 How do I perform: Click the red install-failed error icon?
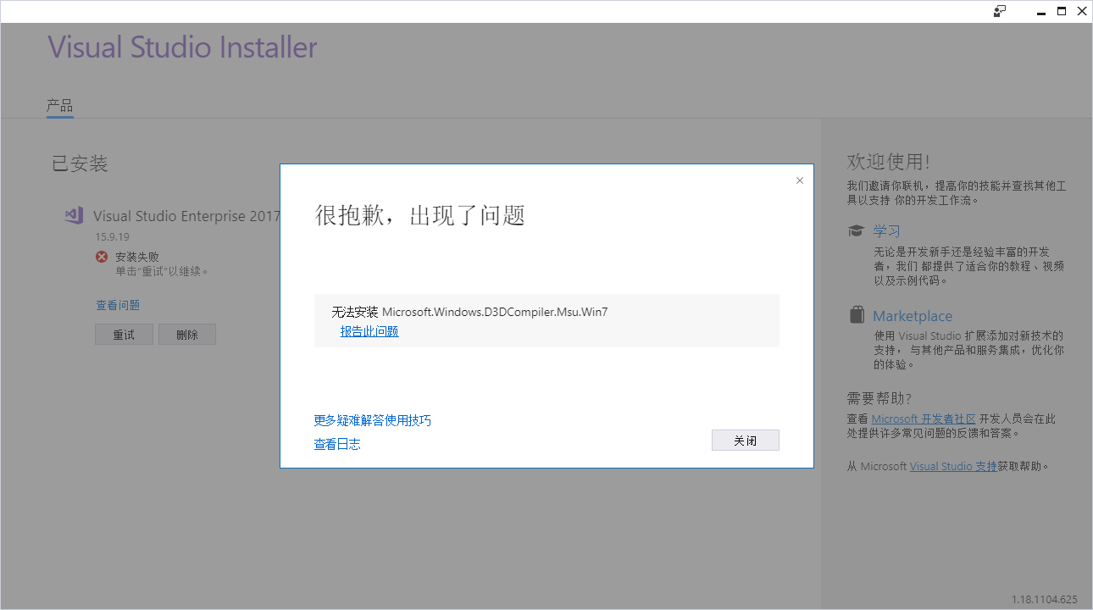(102, 257)
